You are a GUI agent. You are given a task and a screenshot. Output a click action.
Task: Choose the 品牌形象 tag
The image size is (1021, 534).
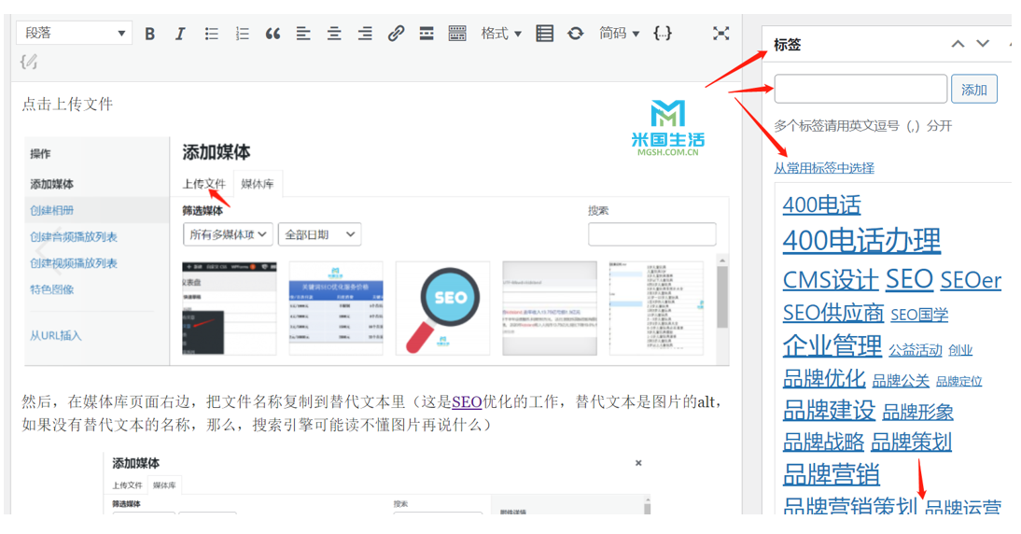(x=918, y=413)
